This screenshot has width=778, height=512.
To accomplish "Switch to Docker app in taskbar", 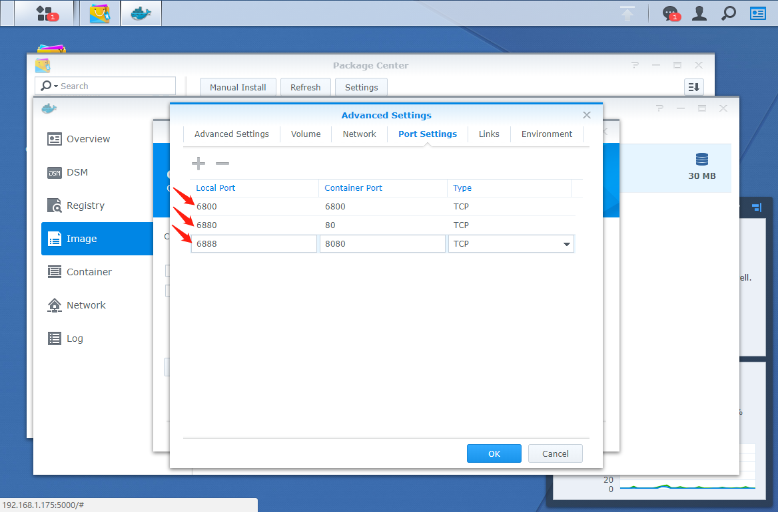I will [x=141, y=13].
